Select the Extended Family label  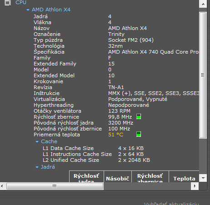pos(55,64)
